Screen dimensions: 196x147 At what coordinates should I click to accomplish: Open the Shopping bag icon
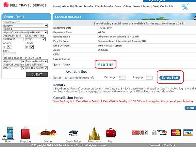(x=25, y=133)
